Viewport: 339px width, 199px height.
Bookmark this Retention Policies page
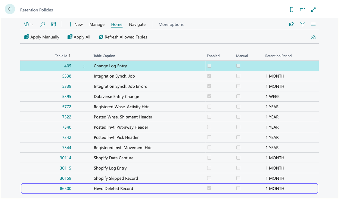(292, 10)
